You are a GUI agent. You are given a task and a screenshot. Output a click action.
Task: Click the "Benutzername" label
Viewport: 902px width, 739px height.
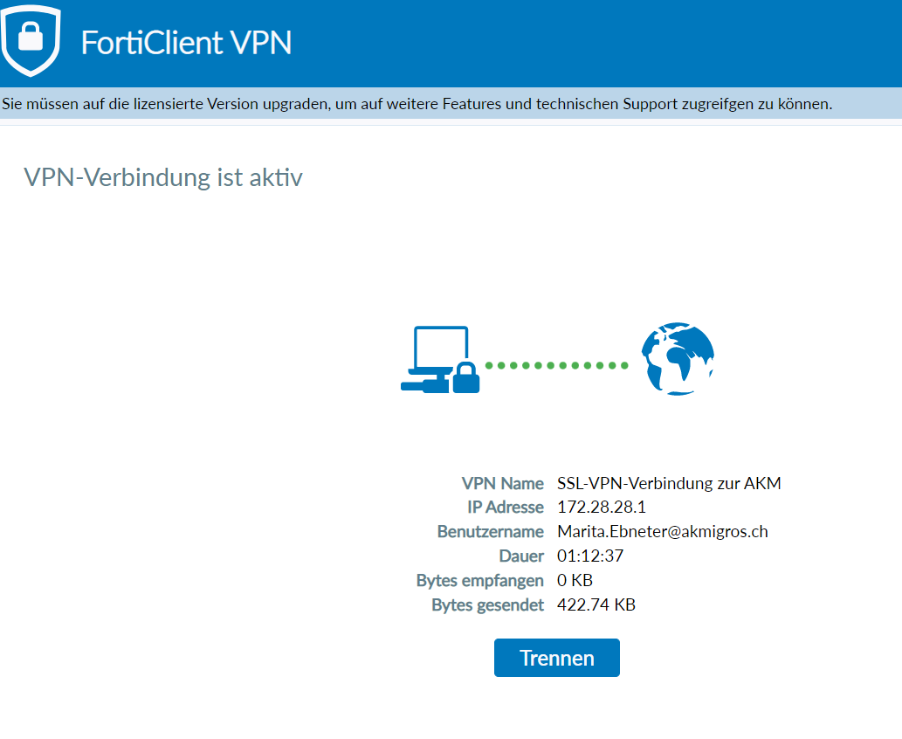point(490,532)
